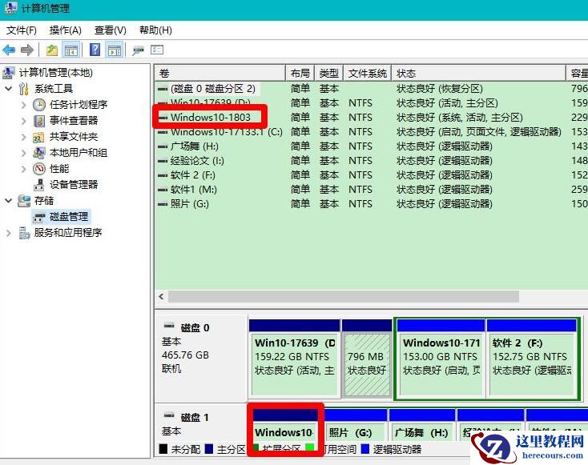Click the properties checklist toolbar icon
588x465 pixels.
(x=157, y=50)
